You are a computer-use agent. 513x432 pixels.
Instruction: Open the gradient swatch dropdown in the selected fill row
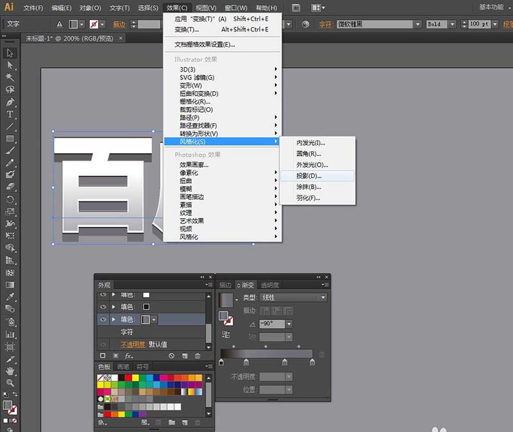pyautogui.click(x=154, y=319)
